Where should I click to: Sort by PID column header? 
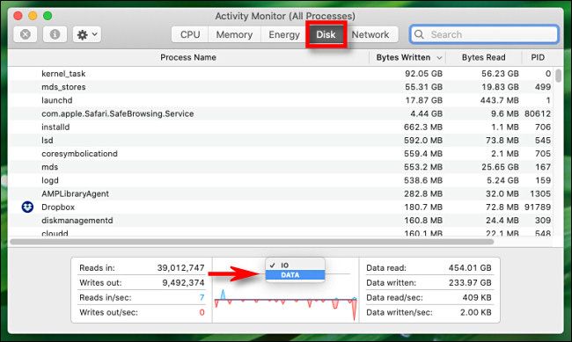pyautogui.click(x=538, y=58)
